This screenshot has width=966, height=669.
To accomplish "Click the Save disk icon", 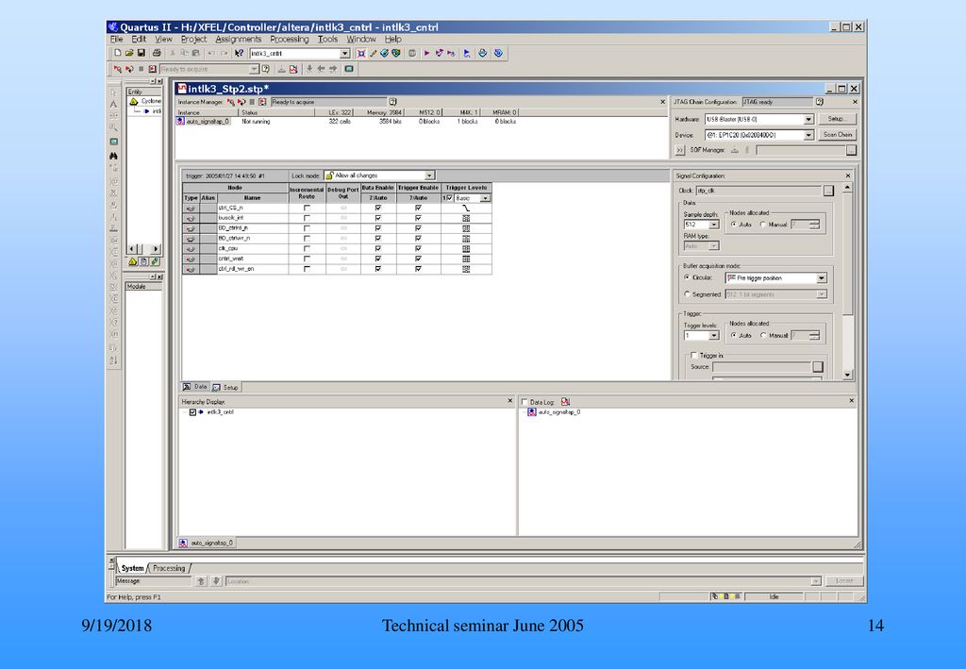I will tap(142, 53).
